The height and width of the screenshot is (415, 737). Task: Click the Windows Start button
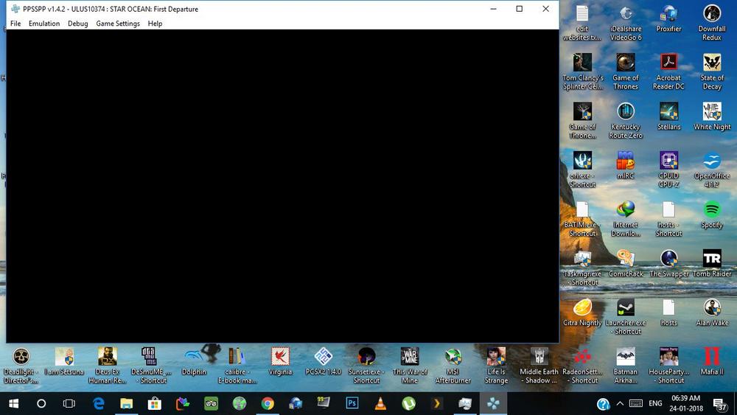(x=13, y=403)
